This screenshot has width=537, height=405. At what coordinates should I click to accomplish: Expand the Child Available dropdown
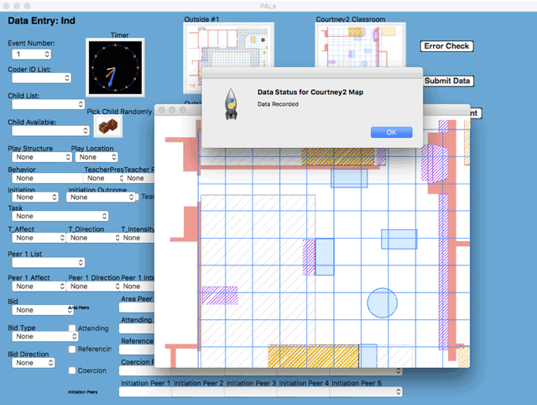tap(50, 130)
